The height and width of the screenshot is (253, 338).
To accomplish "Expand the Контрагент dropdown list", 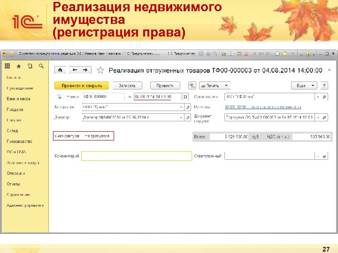I will [x=181, y=107].
